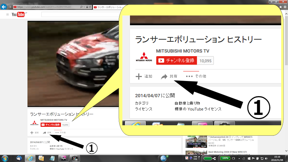Click the padlock security report icon
The height and width of the screenshot is (162, 288).
click(x=87, y=7)
